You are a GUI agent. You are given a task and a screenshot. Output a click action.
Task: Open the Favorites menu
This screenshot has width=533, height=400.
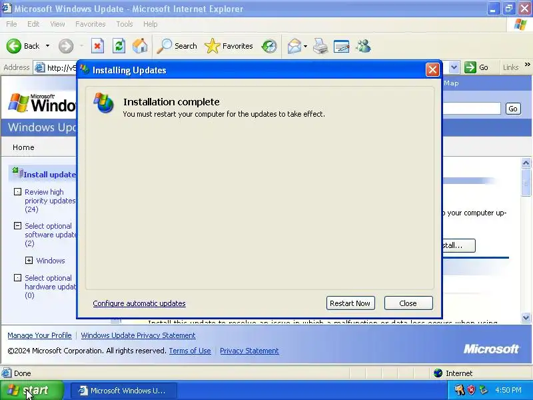tap(91, 24)
